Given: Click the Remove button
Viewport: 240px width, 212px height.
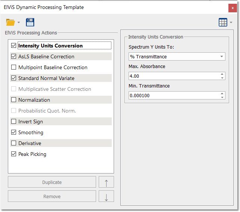Looking at the screenshot, I should click(52, 197).
